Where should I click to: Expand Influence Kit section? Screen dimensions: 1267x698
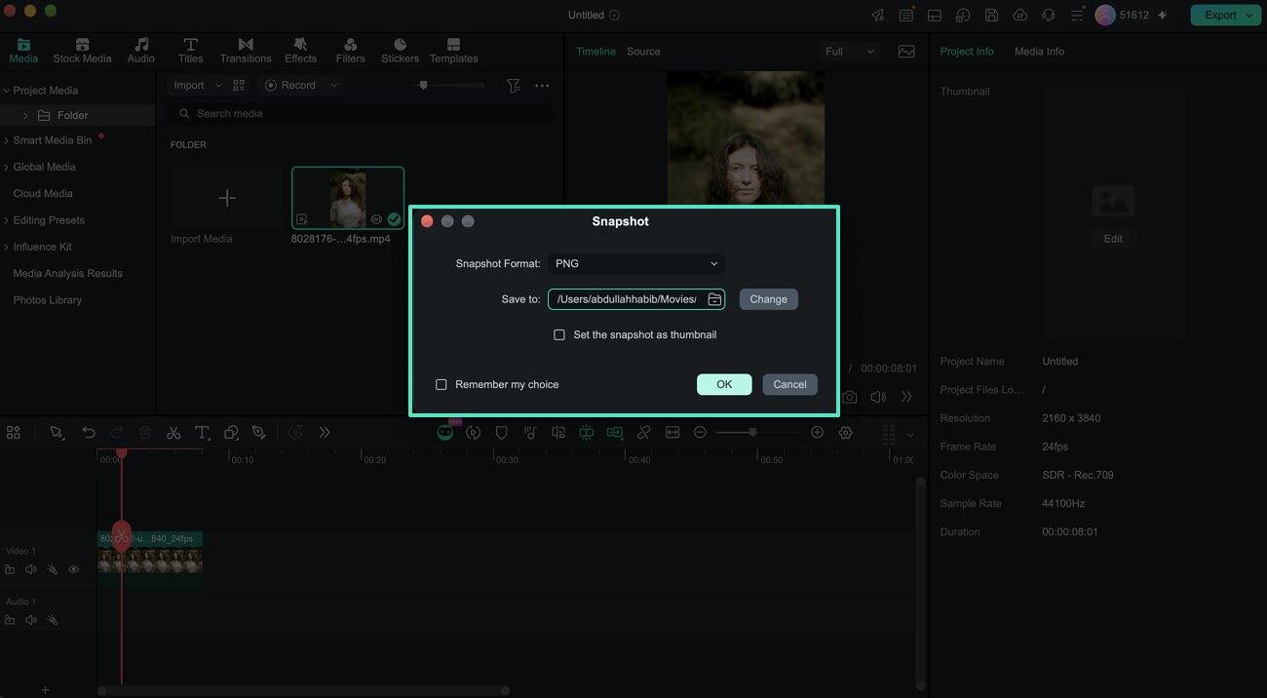(x=6, y=247)
